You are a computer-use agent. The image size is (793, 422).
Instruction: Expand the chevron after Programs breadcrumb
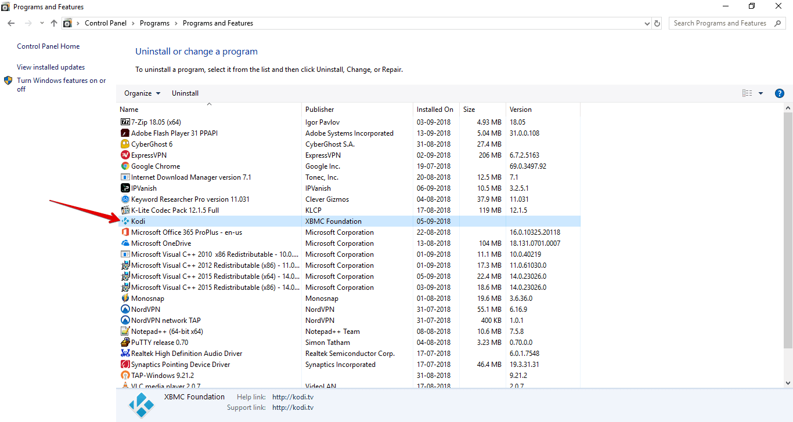(176, 23)
